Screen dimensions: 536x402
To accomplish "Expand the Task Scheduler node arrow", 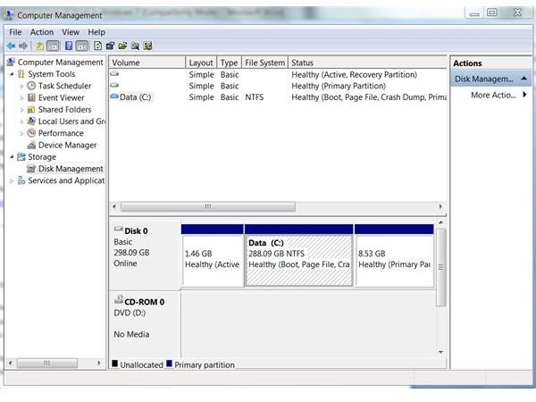I will coord(21,86).
